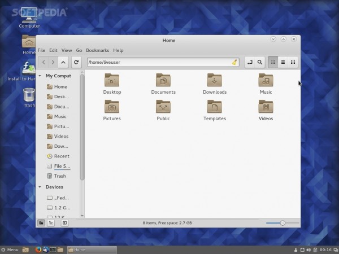Viewport: 339px width, 254px height.
Task: Switch to list view
Action: tap(283, 62)
